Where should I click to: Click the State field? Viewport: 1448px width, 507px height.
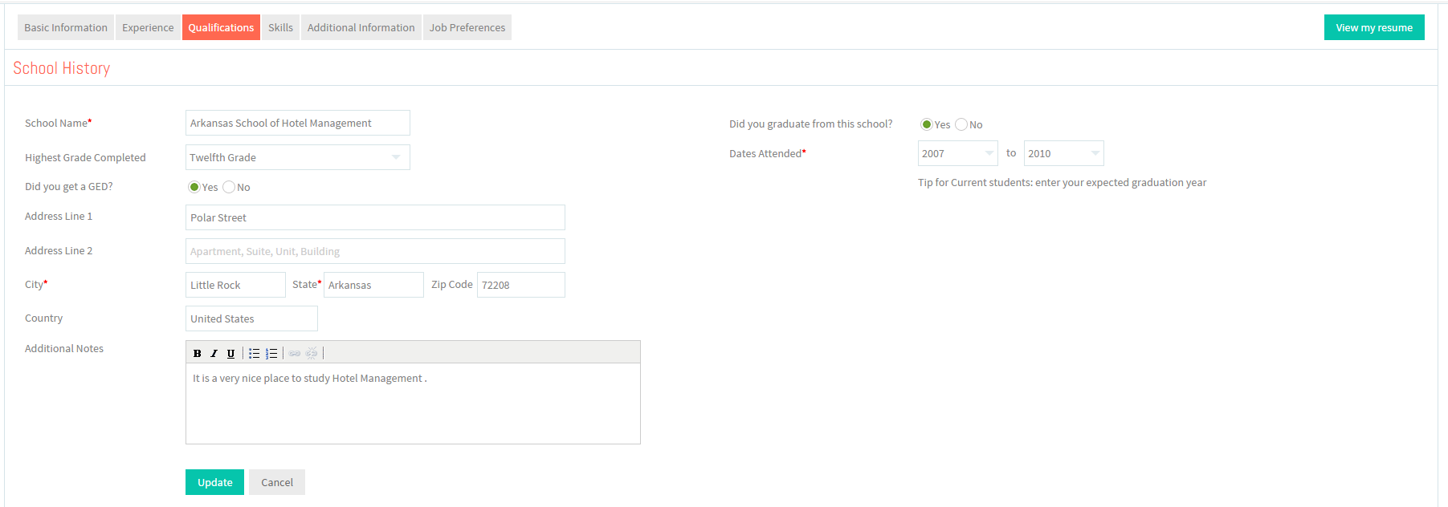point(373,285)
